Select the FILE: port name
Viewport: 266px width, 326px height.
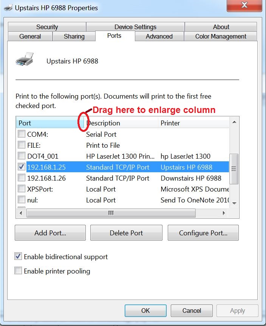(34, 145)
